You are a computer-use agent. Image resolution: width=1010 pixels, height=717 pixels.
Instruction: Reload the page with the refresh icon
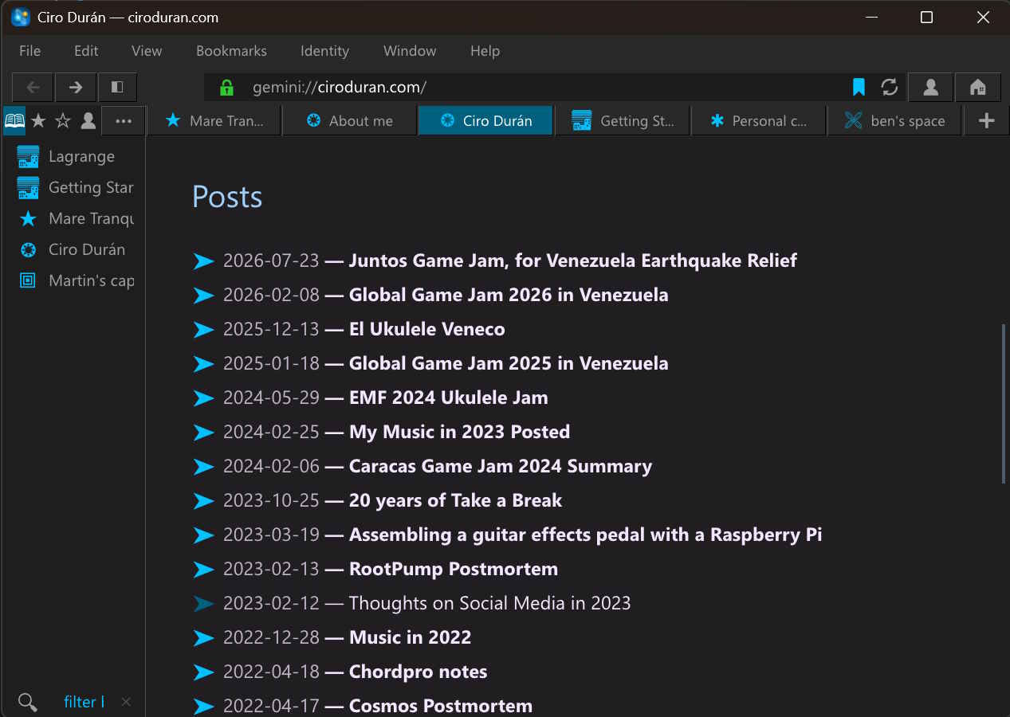(x=889, y=87)
